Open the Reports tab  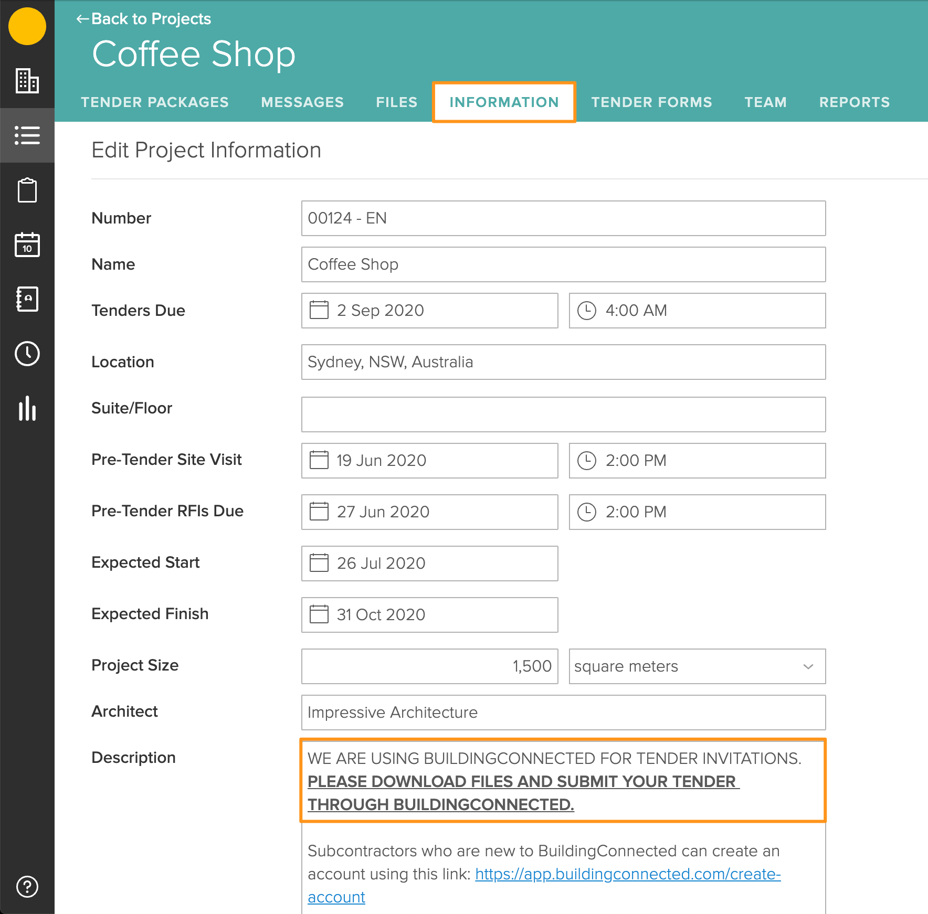854,102
